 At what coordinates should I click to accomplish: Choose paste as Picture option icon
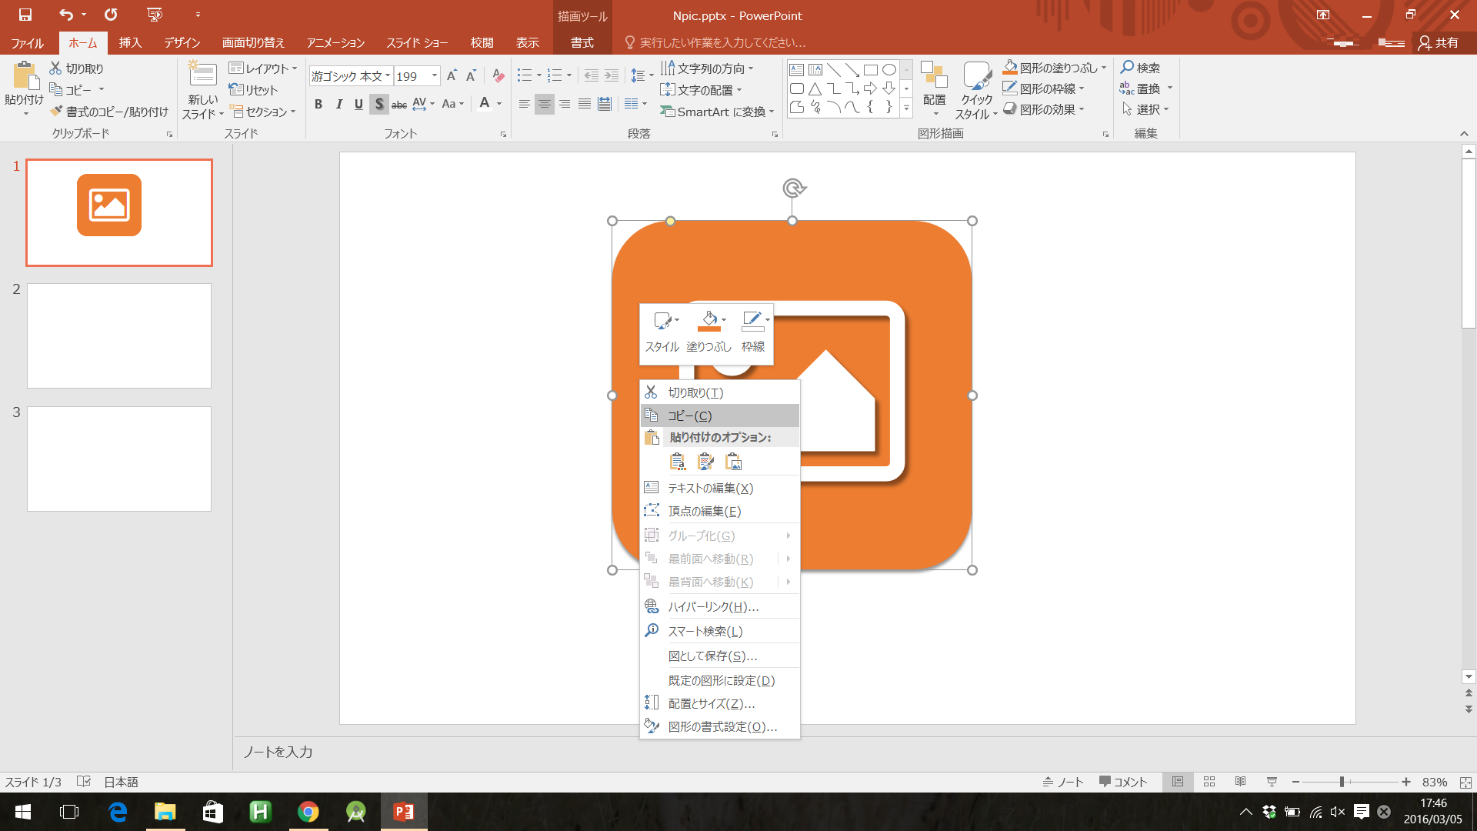[x=734, y=462]
